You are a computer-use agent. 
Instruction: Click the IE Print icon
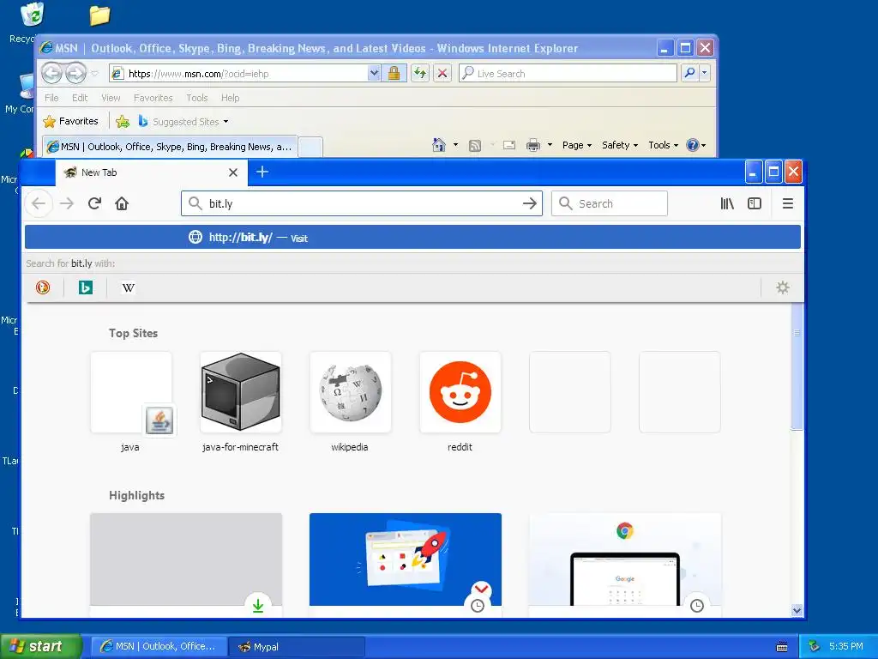533,145
